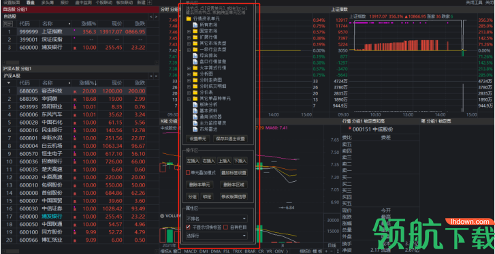This screenshot has width=495, height=254.
Task: Select the 综合排名 document icon item
Action: [x=195, y=55]
